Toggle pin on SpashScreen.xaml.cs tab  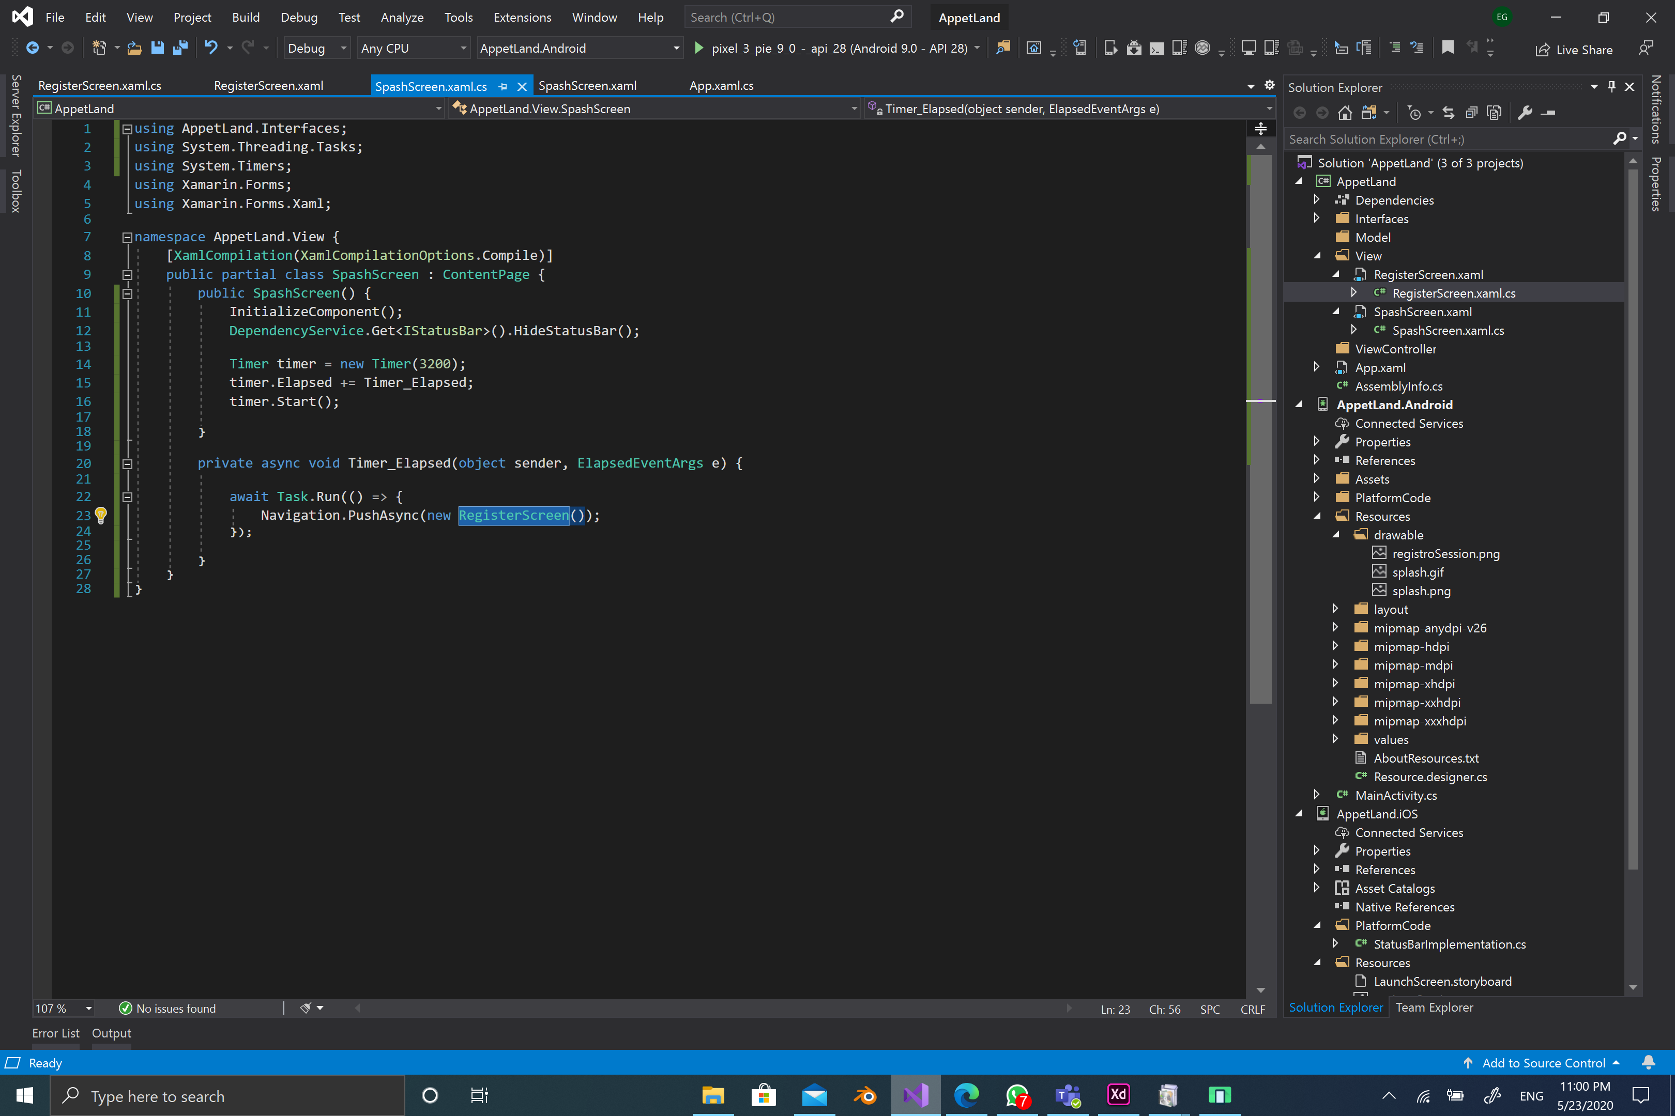(x=504, y=87)
